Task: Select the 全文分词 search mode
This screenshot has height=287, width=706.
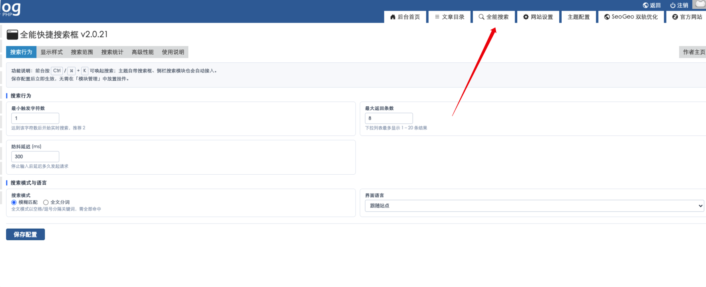Action: tap(46, 203)
